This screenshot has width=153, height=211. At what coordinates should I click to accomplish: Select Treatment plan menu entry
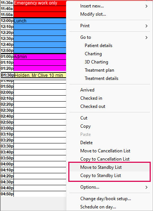point(99,70)
